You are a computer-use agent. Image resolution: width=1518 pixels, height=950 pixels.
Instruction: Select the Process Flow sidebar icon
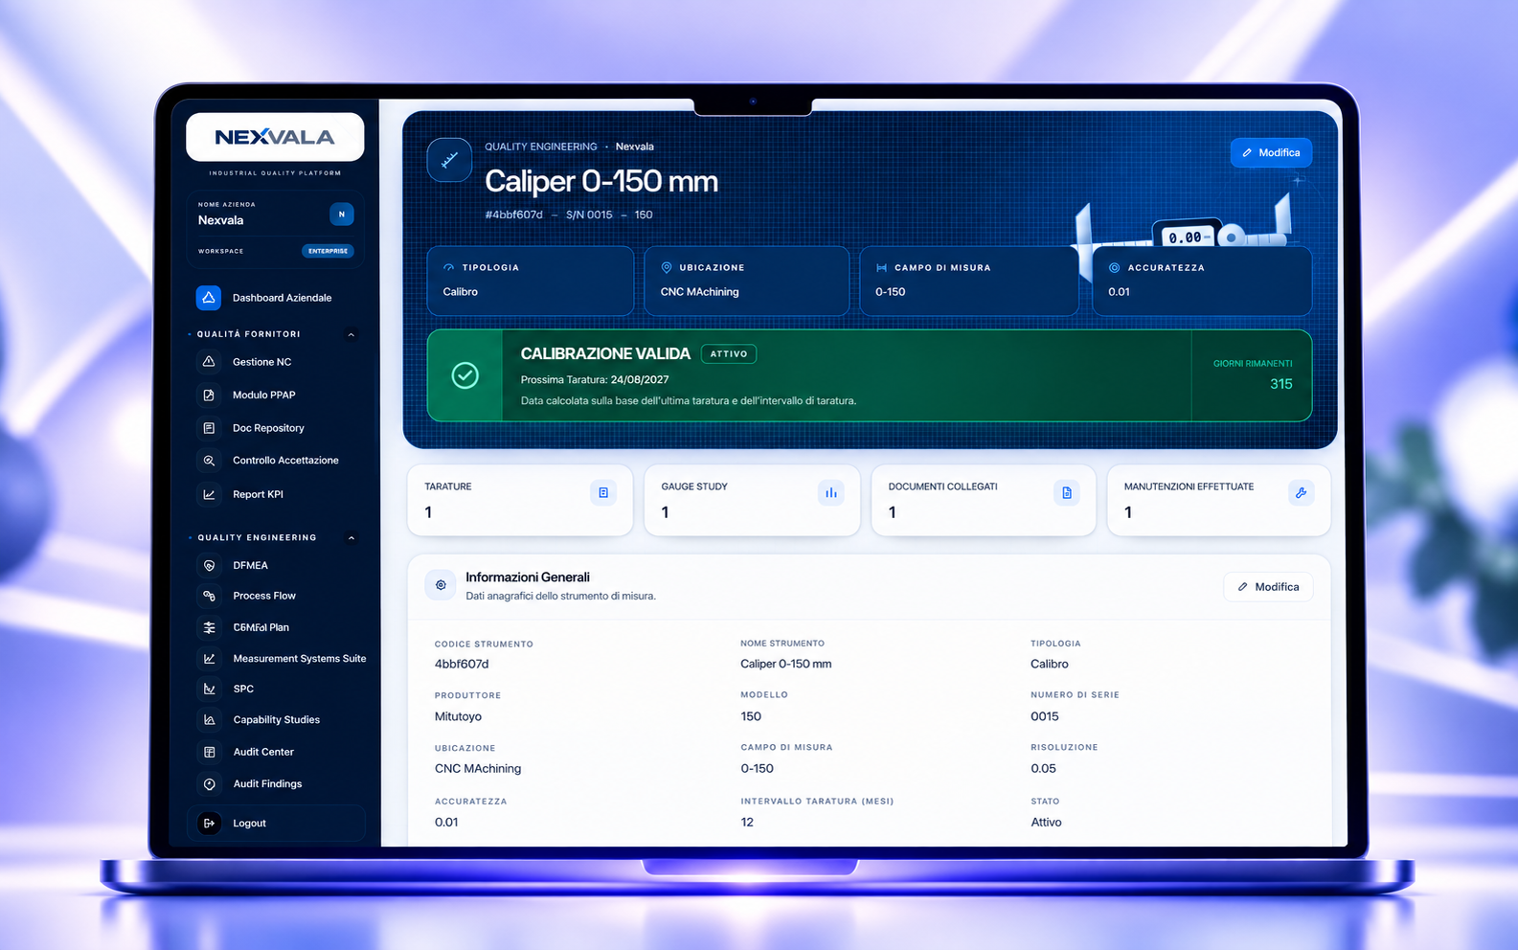pos(209,596)
